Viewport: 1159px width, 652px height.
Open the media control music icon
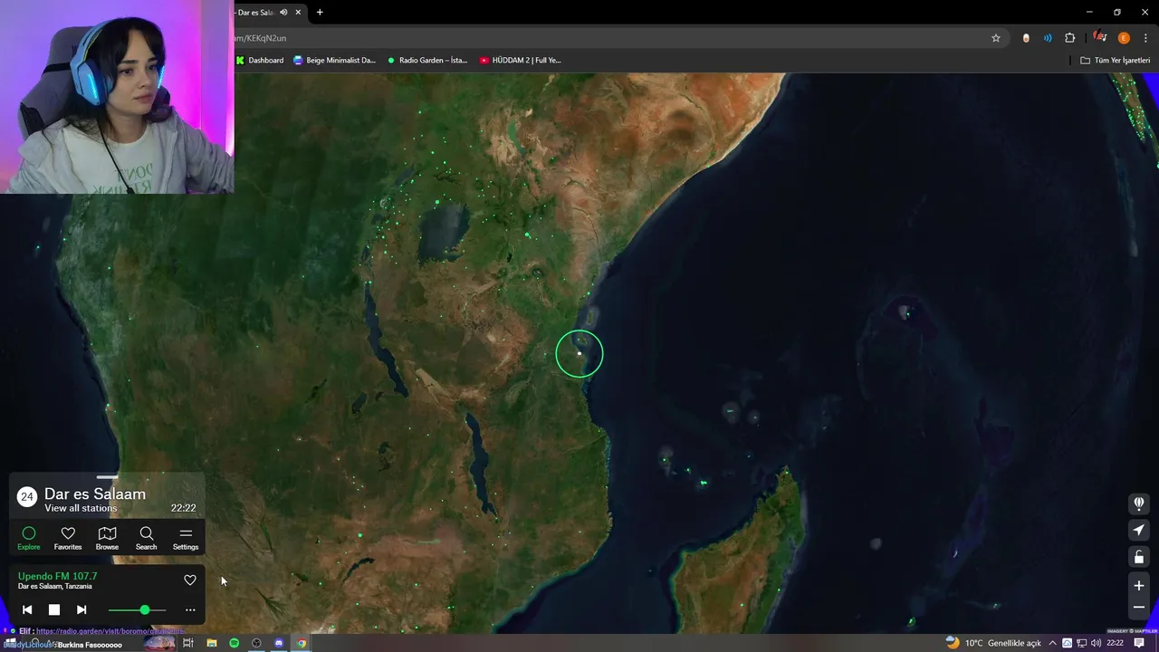coord(1100,37)
